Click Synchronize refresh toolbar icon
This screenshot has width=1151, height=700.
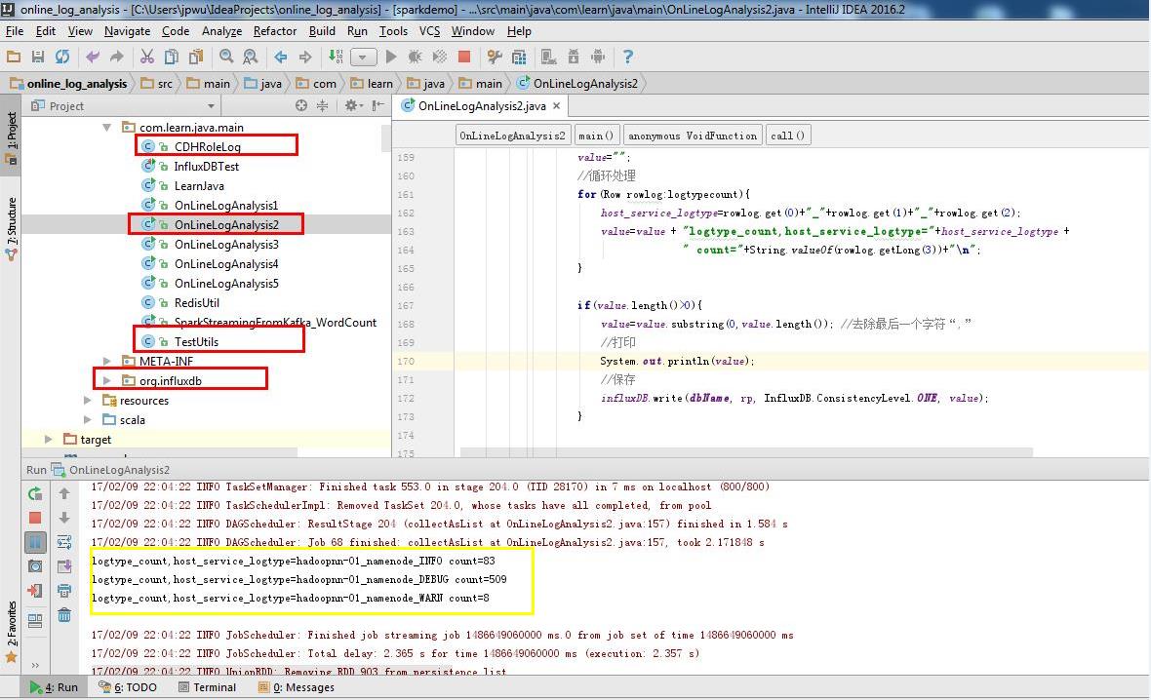click(62, 57)
